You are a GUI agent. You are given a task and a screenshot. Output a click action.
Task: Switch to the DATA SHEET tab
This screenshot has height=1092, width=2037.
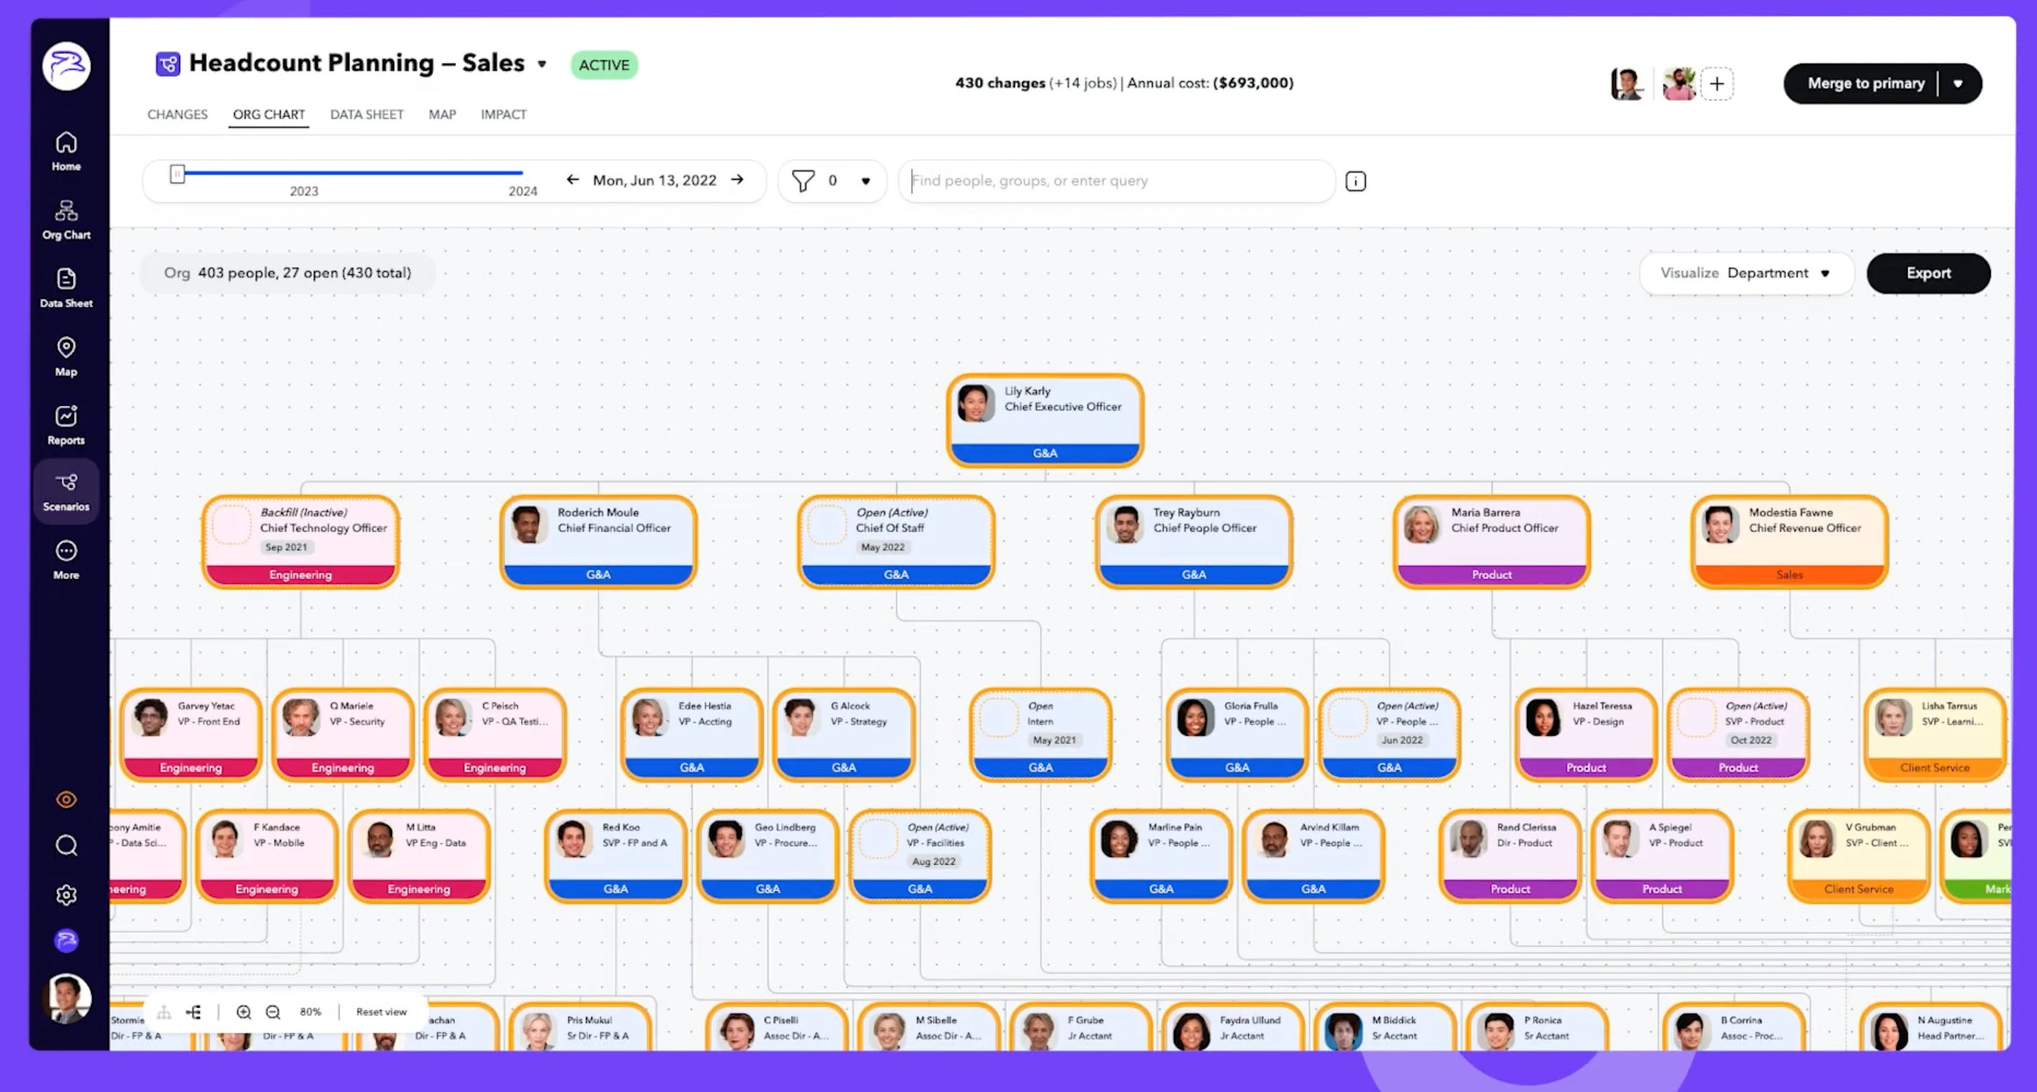(367, 114)
